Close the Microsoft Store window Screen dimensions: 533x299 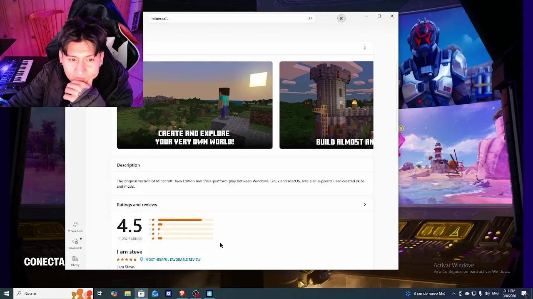pos(392,16)
